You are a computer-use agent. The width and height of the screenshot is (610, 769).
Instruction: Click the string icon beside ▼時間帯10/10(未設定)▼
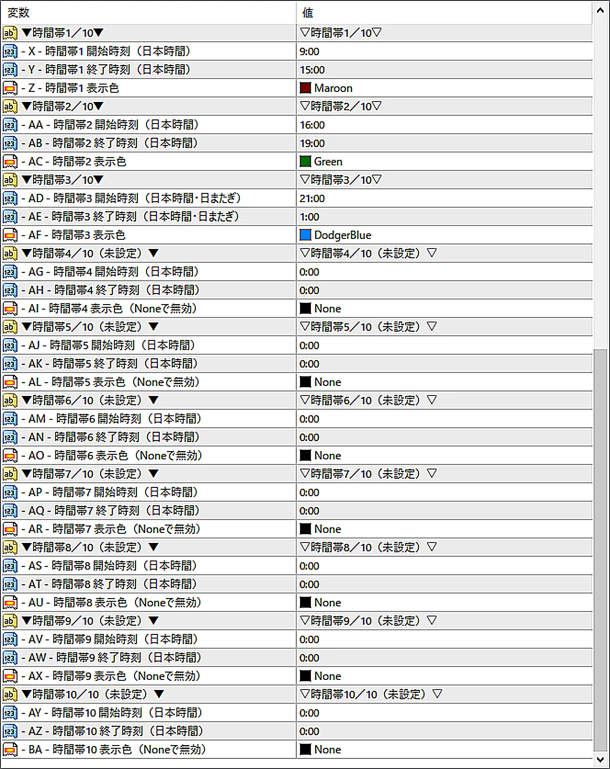pos(10,695)
